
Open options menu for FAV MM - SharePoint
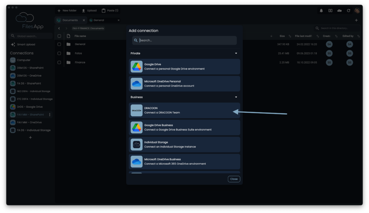(x=50, y=115)
